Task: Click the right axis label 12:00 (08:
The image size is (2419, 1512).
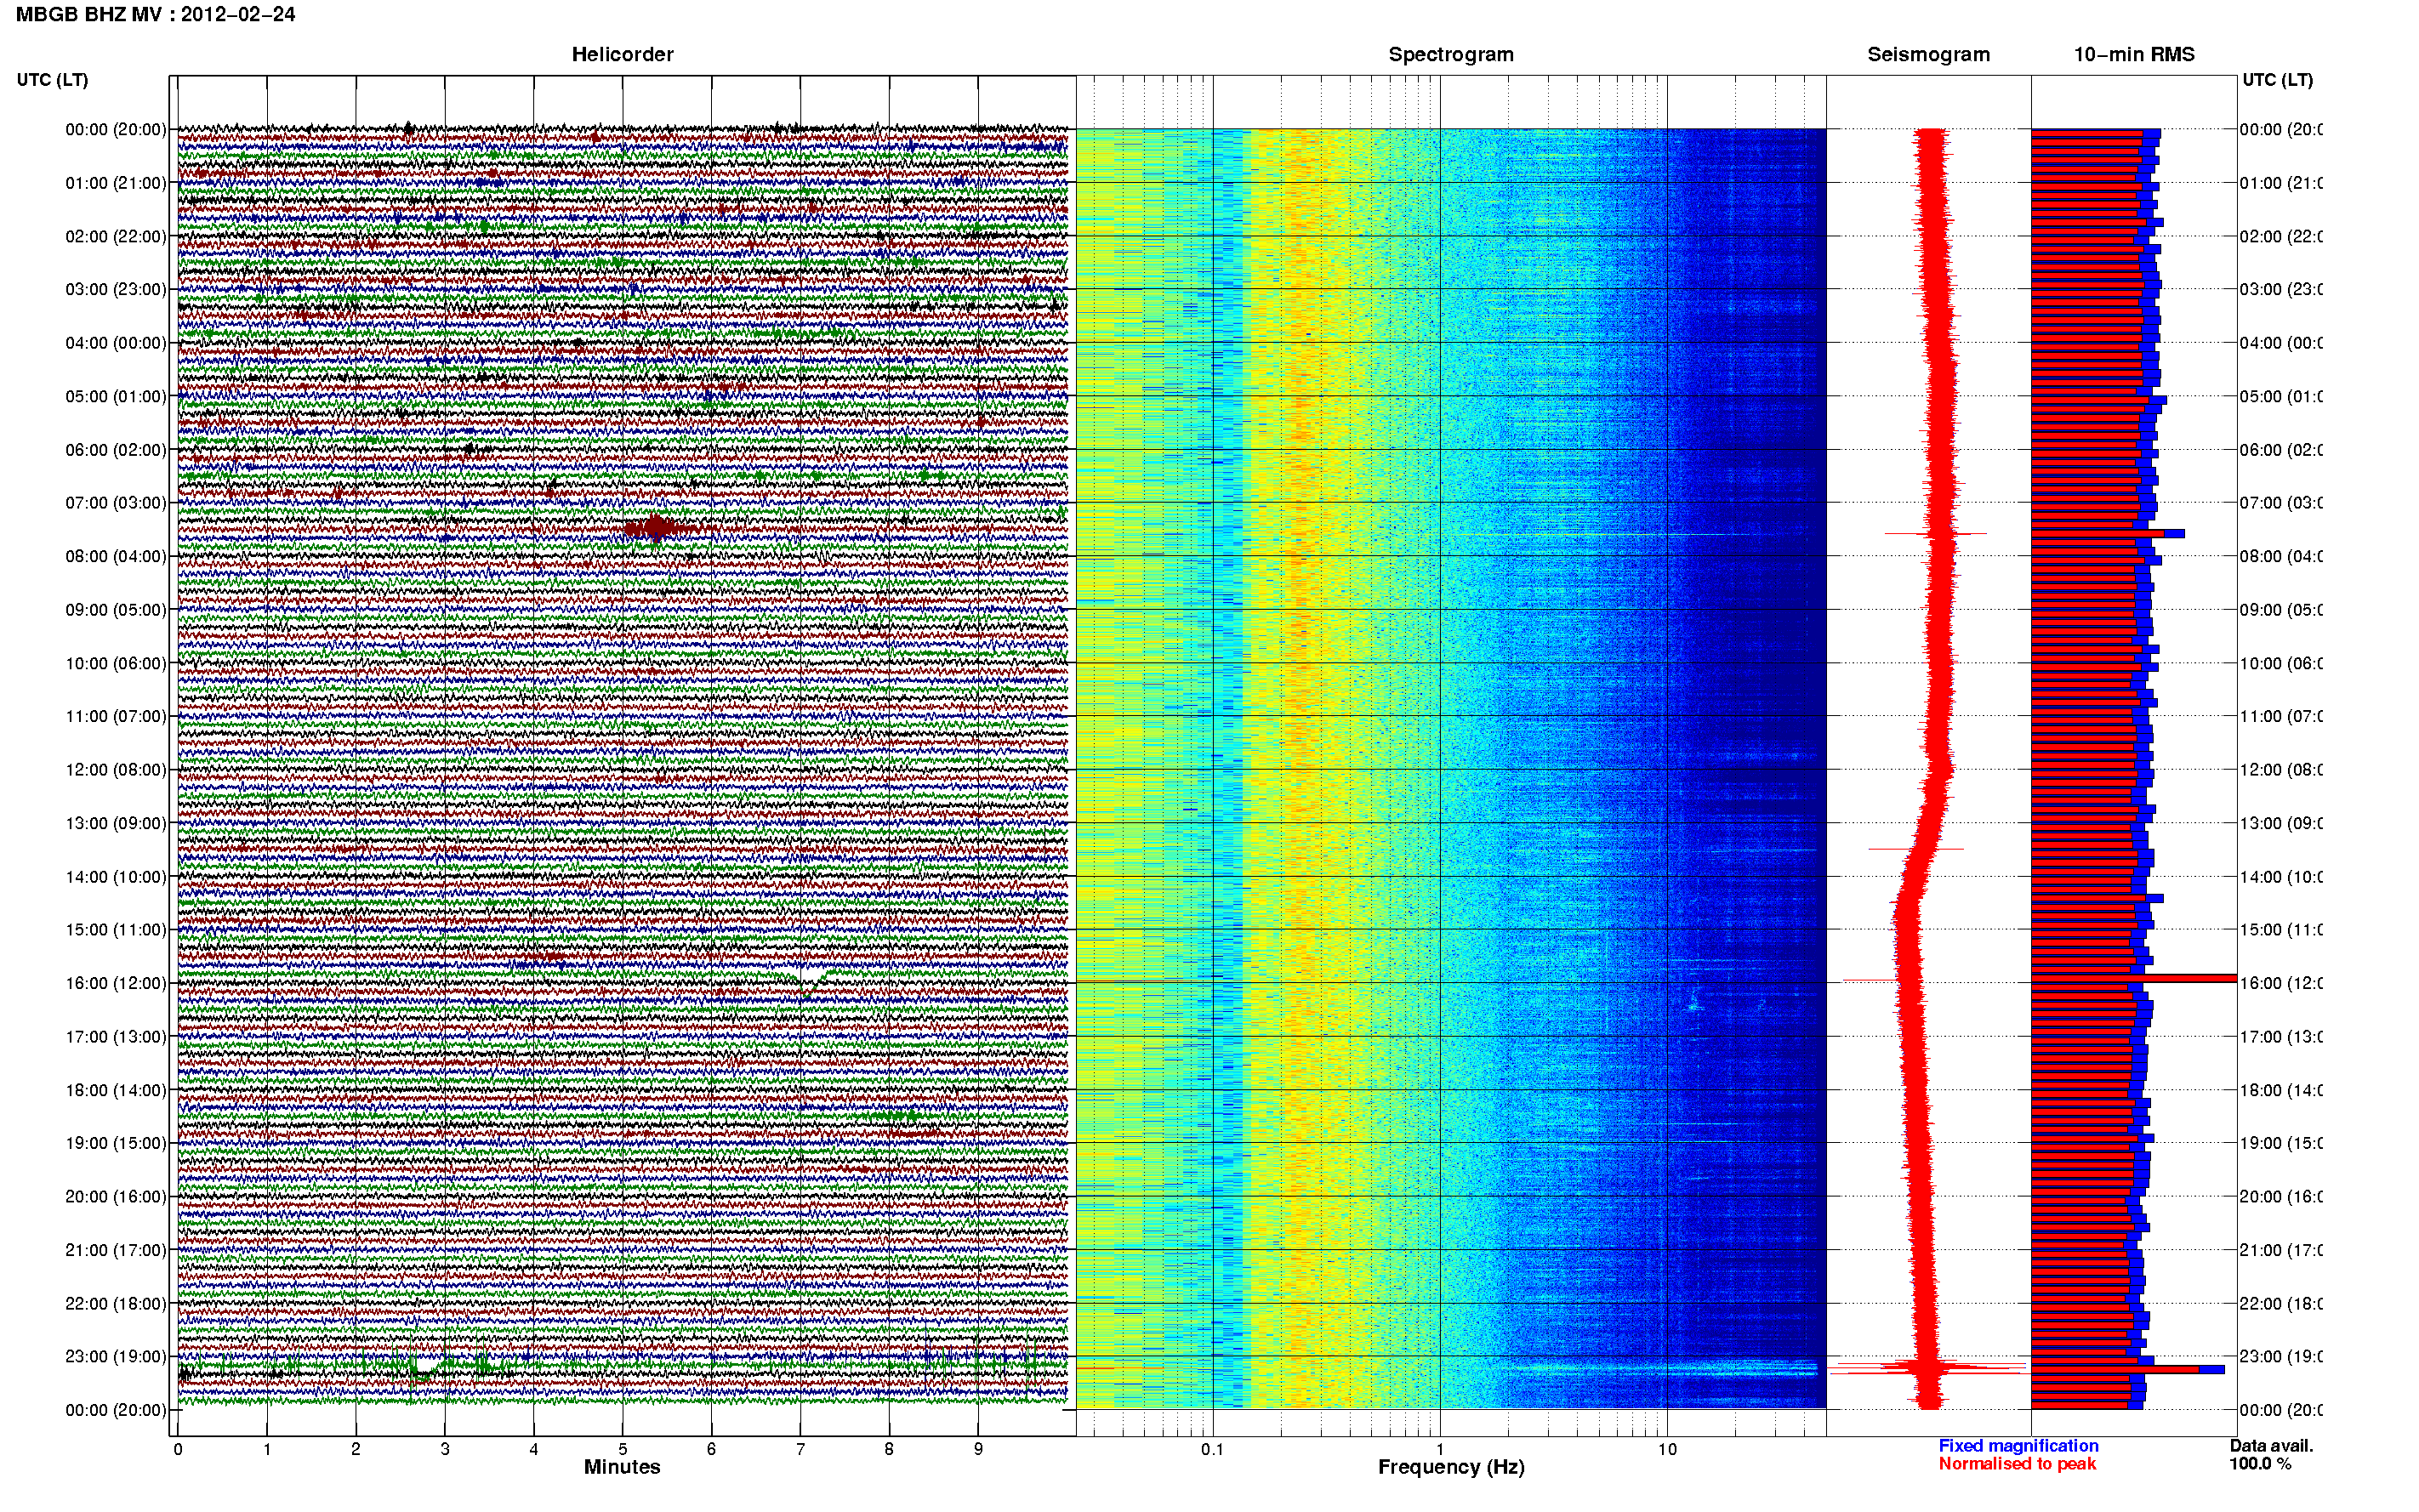Action: tap(2280, 769)
